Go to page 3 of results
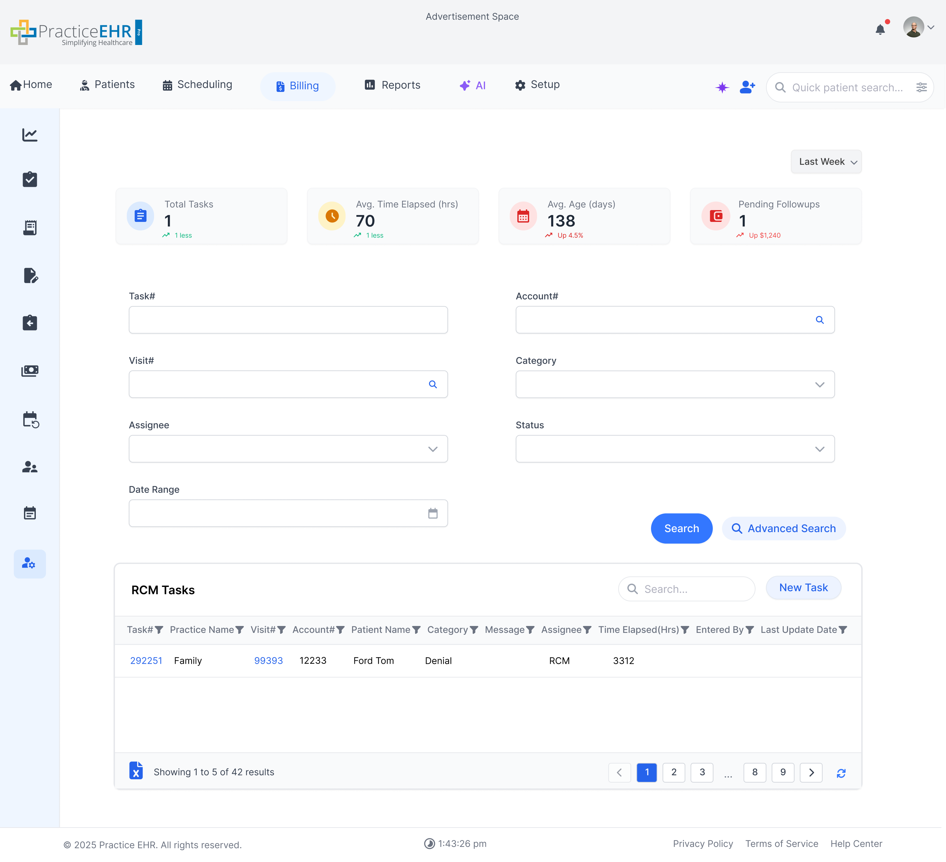Viewport: 946px width, 862px height. tap(702, 772)
